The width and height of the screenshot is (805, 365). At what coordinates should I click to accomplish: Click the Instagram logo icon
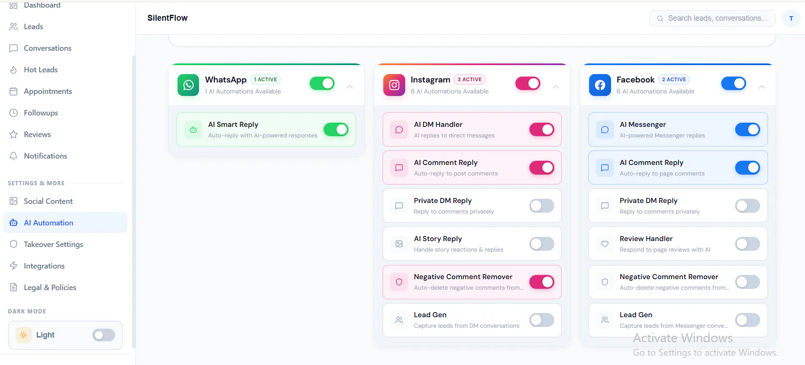[x=394, y=85]
